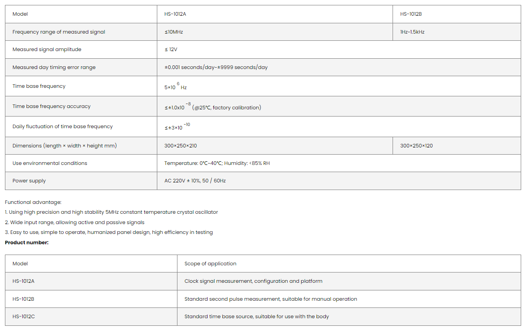Select the ≤10MHz frequency range cell
Screen dimensions: 527x333
[174, 32]
